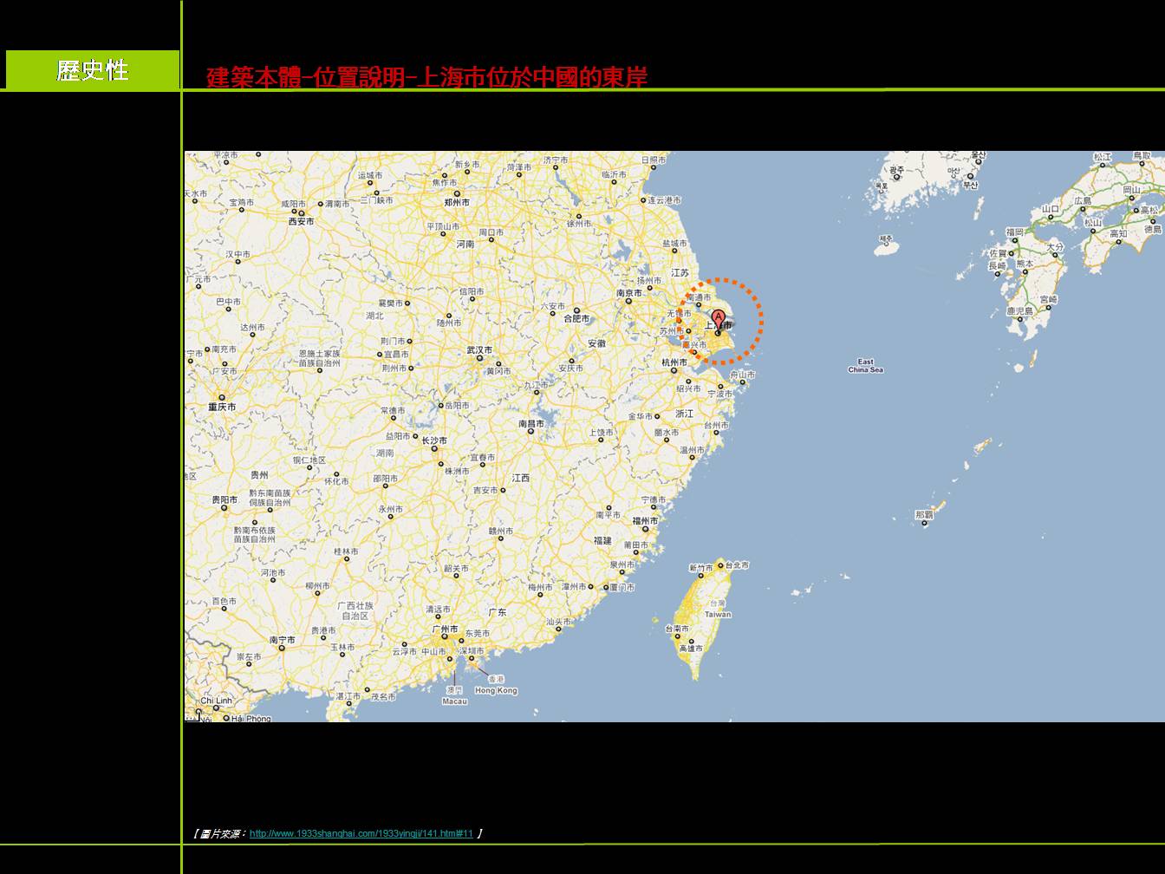This screenshot has width=1165, height=874.
Task: Select the green 歷史性 section label
Action: (x=93, y=70)
